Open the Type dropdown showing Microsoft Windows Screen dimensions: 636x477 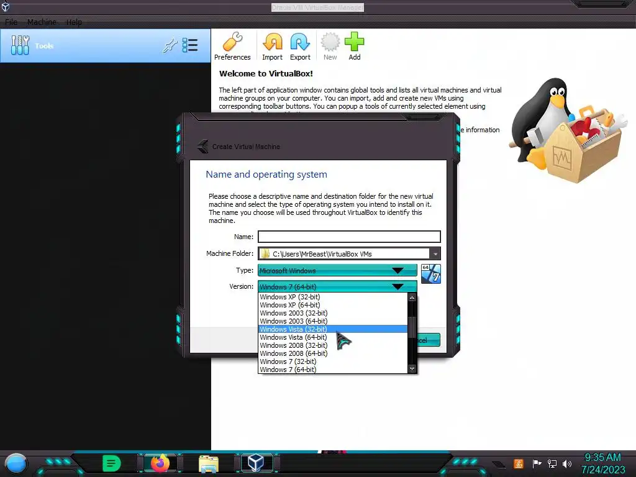point(337,271)
